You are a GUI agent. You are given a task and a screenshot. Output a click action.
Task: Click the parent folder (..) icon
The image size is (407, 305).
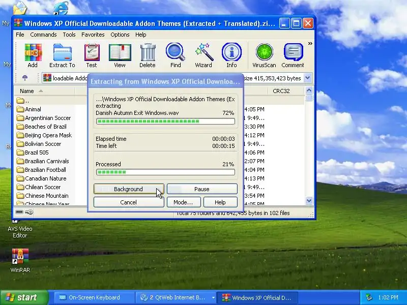click(20, 100)
